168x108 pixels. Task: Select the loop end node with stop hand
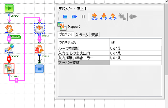pos(39,49)
